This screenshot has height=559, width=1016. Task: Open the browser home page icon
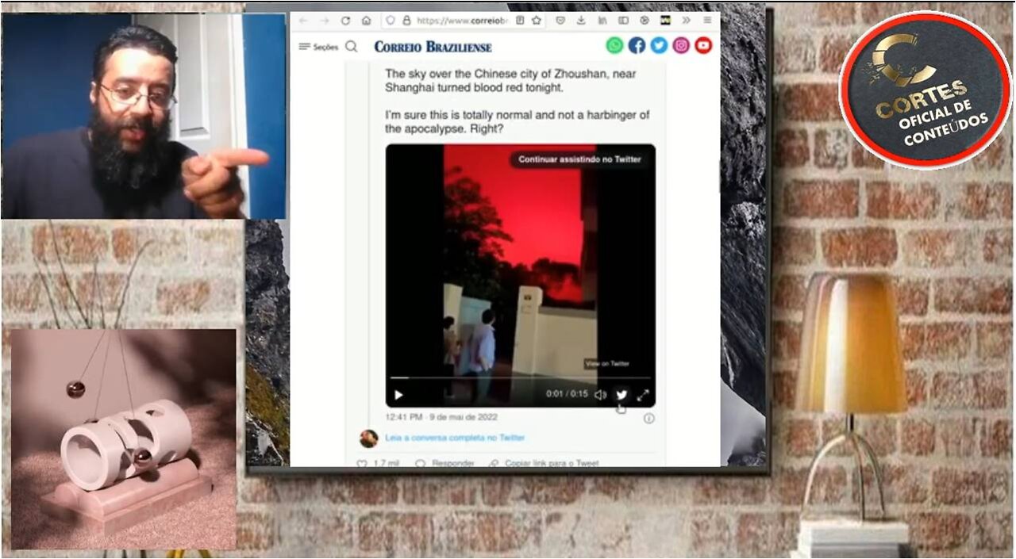pyautogui.click(x=366, y=21)
